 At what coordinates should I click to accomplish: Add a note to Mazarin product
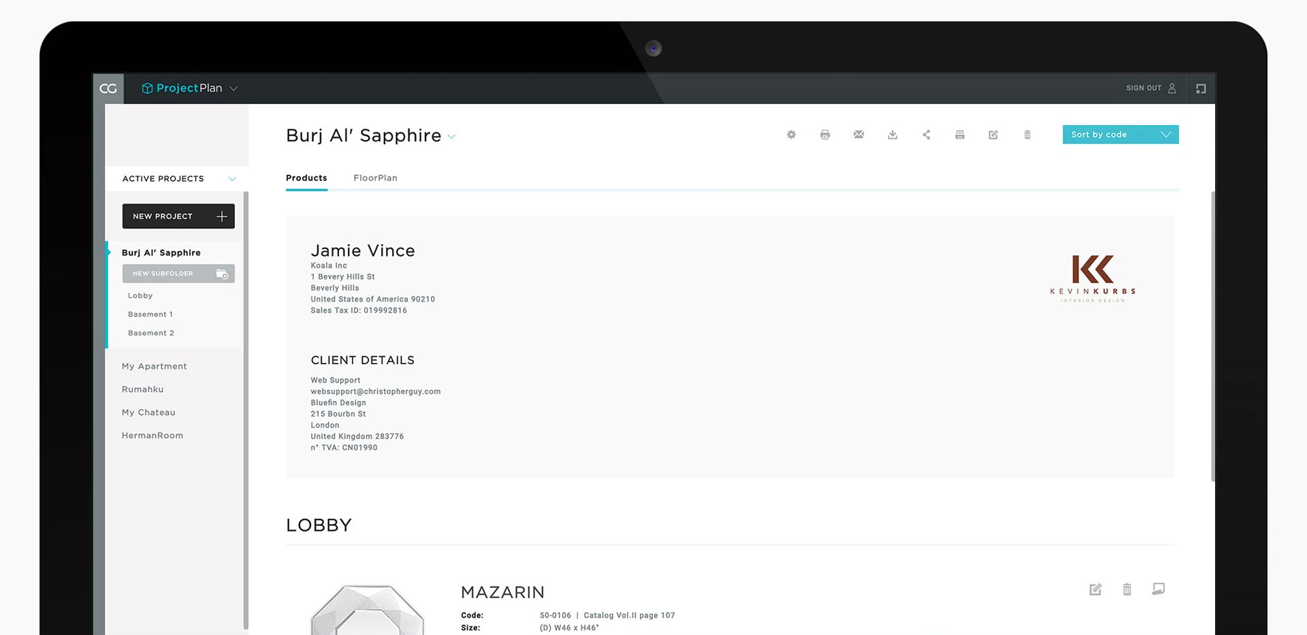click(1158, 589)
